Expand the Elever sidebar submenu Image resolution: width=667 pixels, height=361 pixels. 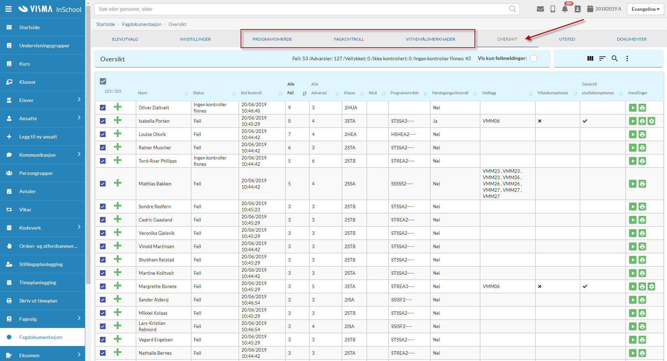[79, 100]
